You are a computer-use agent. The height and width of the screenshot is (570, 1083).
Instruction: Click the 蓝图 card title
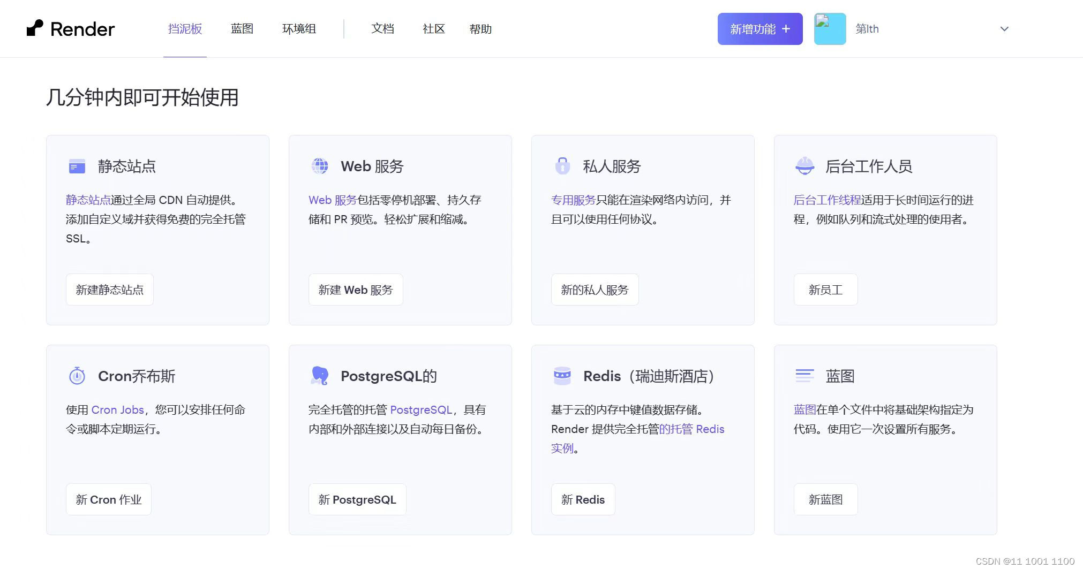click(x=840, y=376)
